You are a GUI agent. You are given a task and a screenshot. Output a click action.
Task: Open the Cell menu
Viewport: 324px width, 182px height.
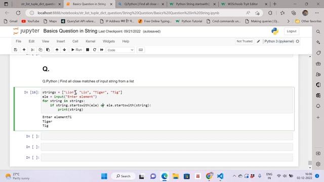(x=75, y=41)
